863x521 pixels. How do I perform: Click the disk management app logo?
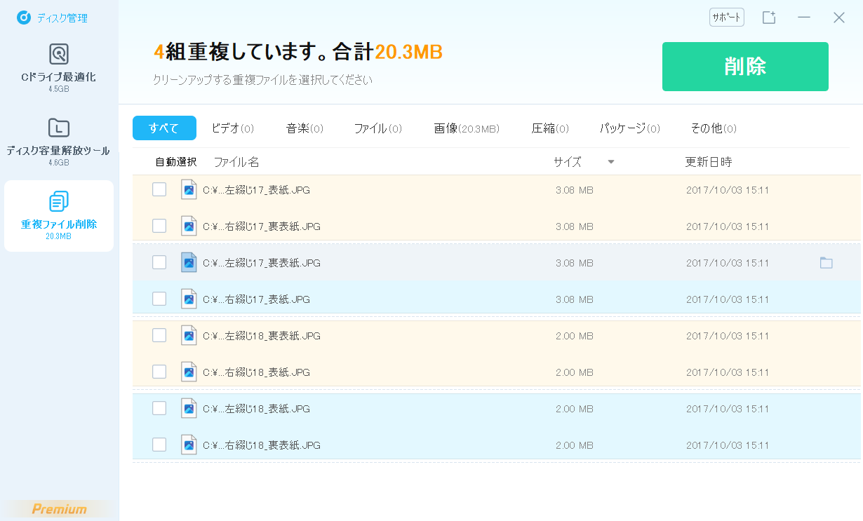(24, 18)
